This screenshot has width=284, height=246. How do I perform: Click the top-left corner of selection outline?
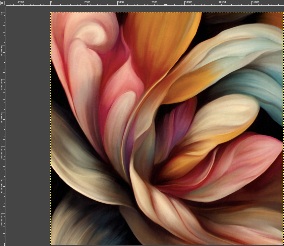pyautogui.click(x=51, y=12)
